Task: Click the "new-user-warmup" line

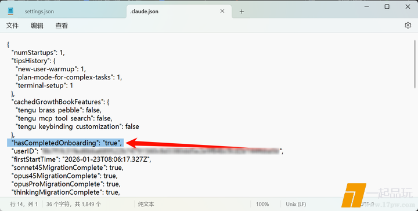Action: [x=51, y=69]
